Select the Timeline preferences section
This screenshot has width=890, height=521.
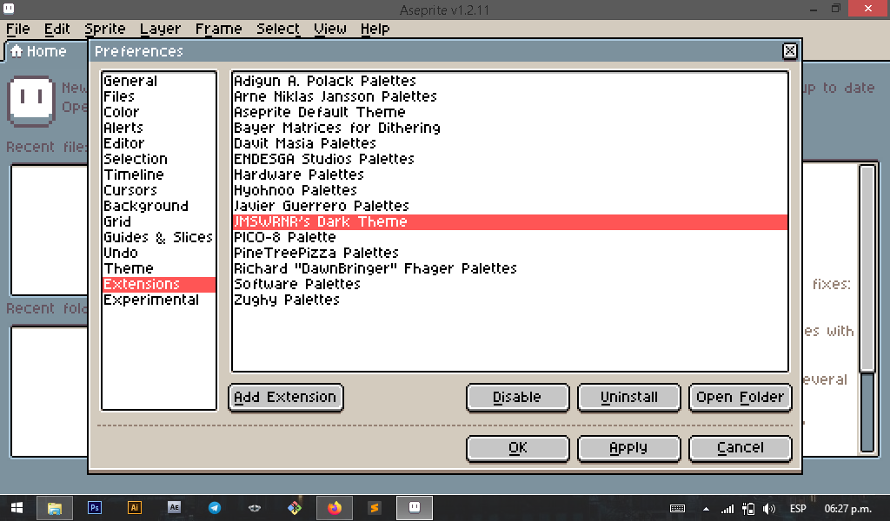click(133, 175)
